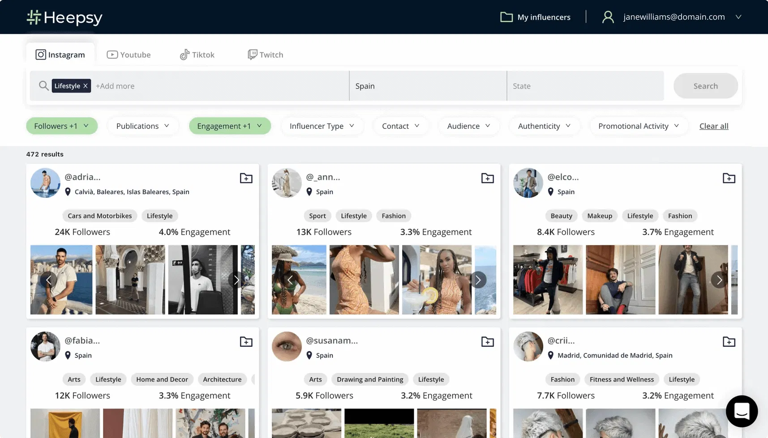Open the Contact filter dropdown

tap(401, 126)
